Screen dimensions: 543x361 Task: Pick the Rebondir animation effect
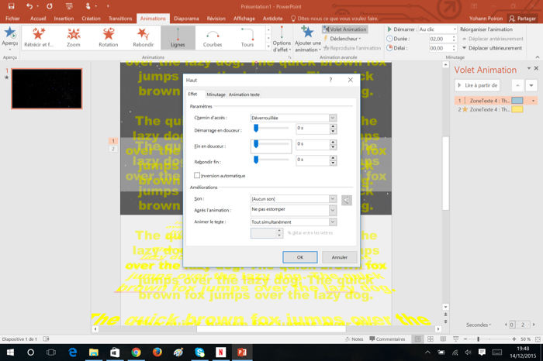point(144,36)
